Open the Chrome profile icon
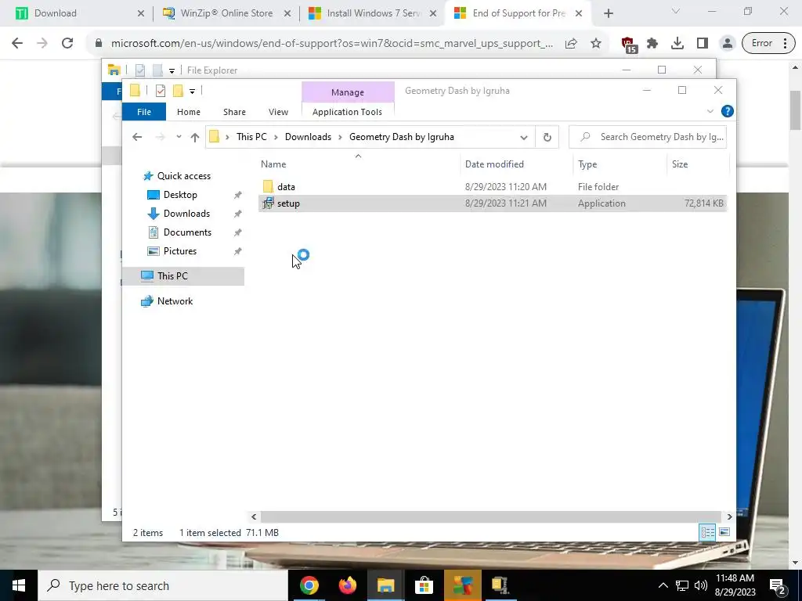 click(x=727, y=44)
